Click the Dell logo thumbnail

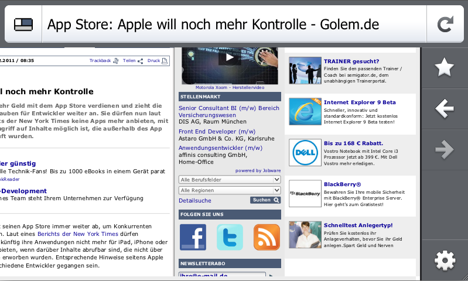click(305, 152)
